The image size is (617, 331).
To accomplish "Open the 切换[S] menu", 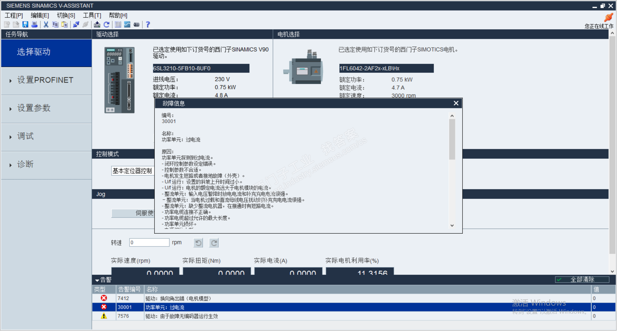I will click(x=66, y=15).
